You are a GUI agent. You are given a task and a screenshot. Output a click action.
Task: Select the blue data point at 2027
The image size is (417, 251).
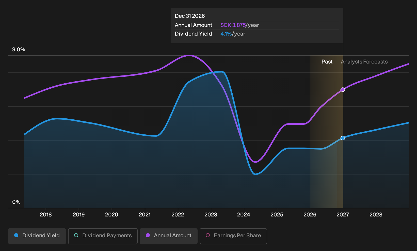click(343, 138)
